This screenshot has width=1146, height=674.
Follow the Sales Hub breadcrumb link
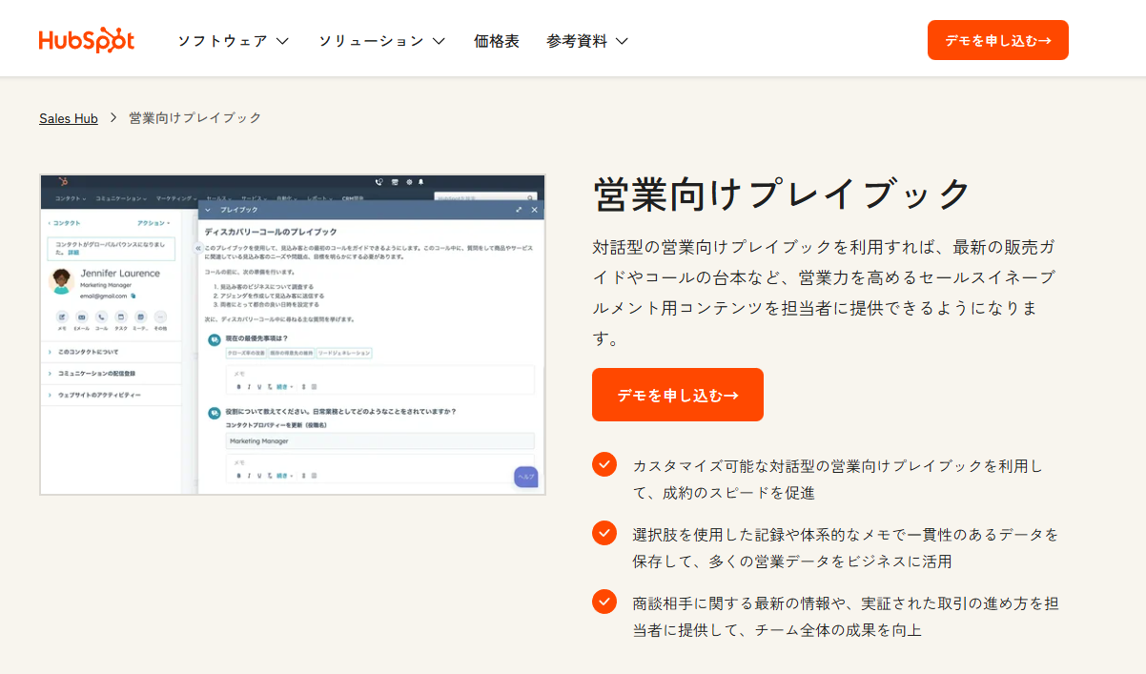click(68, 117)
